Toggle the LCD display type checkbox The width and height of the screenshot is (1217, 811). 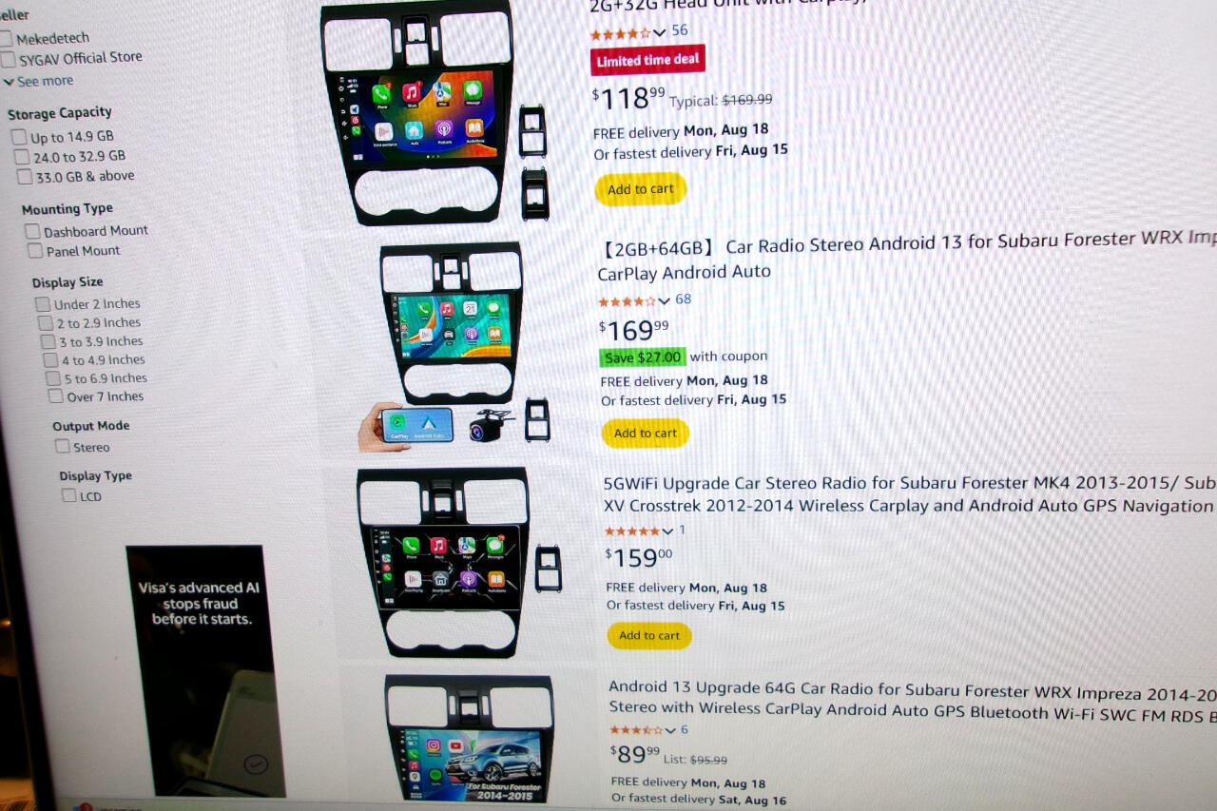point(68,495)
